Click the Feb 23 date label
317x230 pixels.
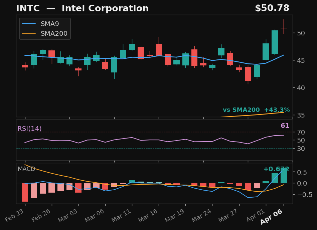(15, 215)
